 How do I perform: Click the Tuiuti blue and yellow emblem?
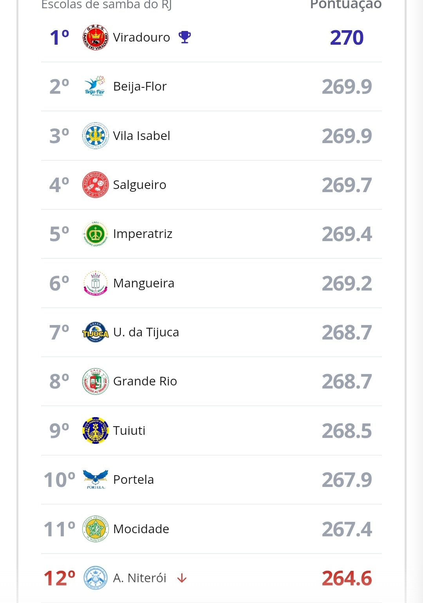pos(95,430)
